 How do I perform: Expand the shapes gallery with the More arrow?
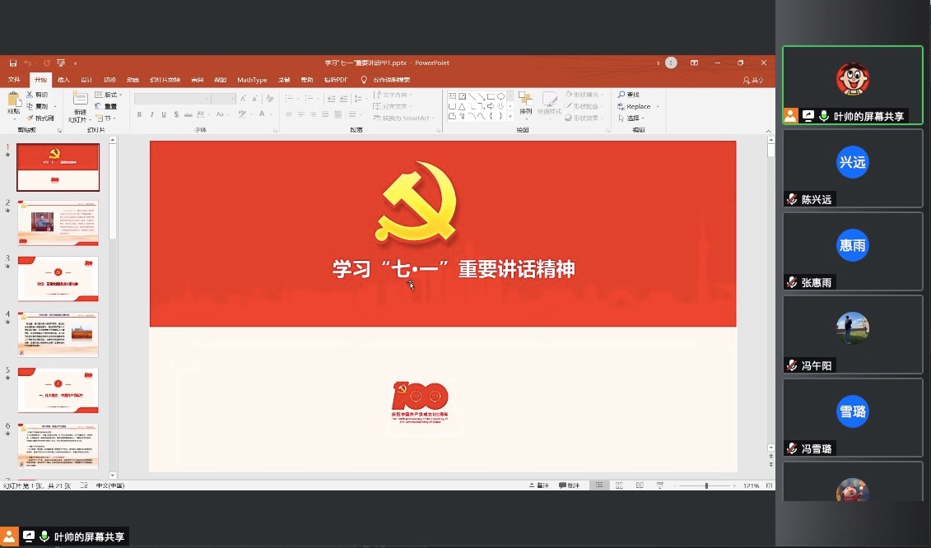tap(510, 117)
